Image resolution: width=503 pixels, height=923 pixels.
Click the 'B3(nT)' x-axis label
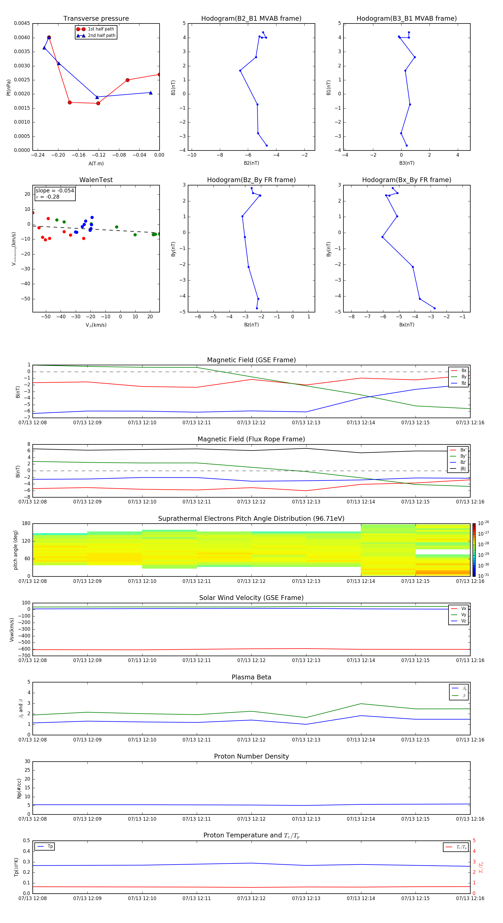407,163
